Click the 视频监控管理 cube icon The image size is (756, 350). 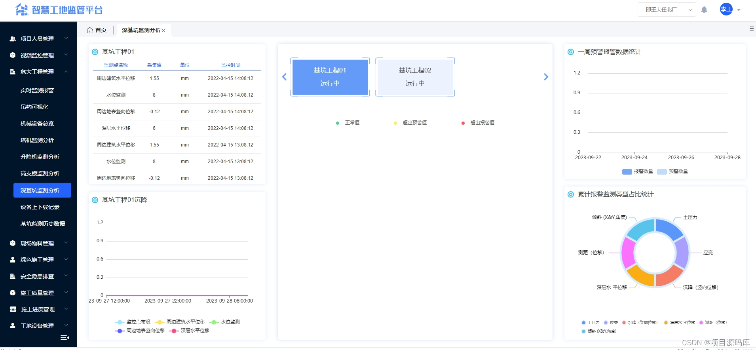point(13,55)
